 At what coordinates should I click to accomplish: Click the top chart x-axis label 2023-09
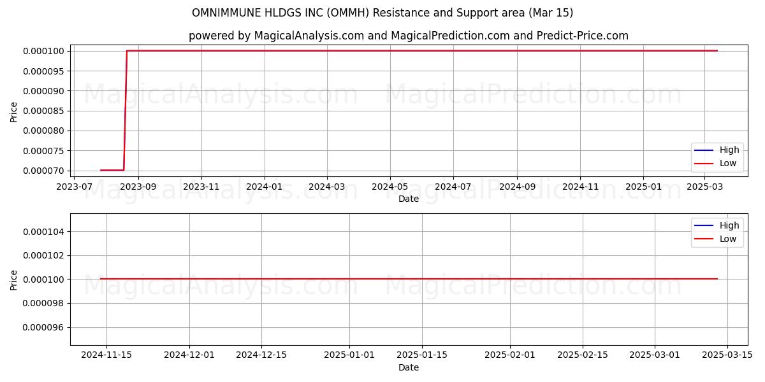(138, 187)
